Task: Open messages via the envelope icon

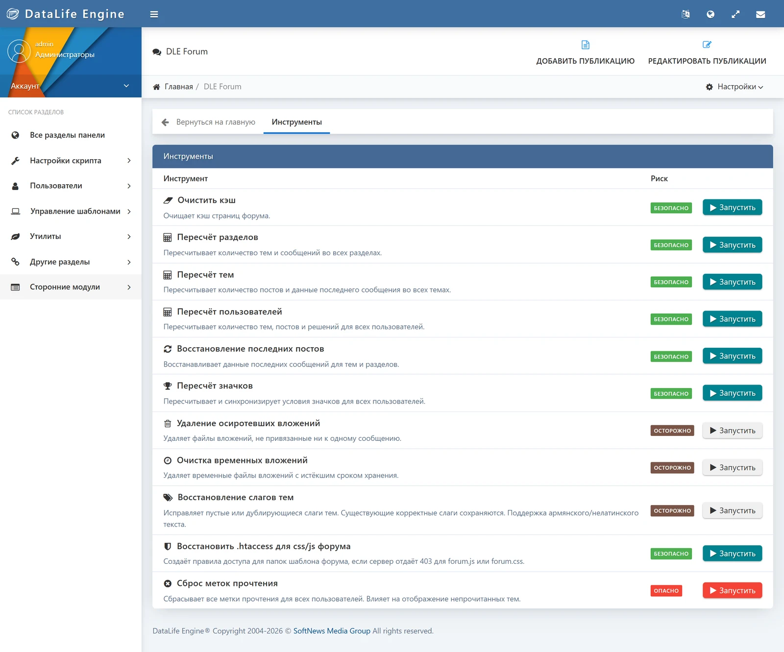Action: point(760,14)
